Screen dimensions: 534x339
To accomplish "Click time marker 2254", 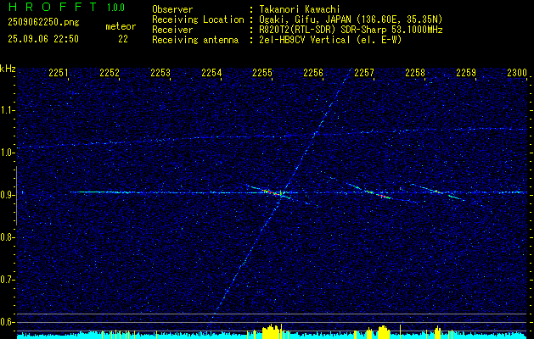I will [211, 72].
